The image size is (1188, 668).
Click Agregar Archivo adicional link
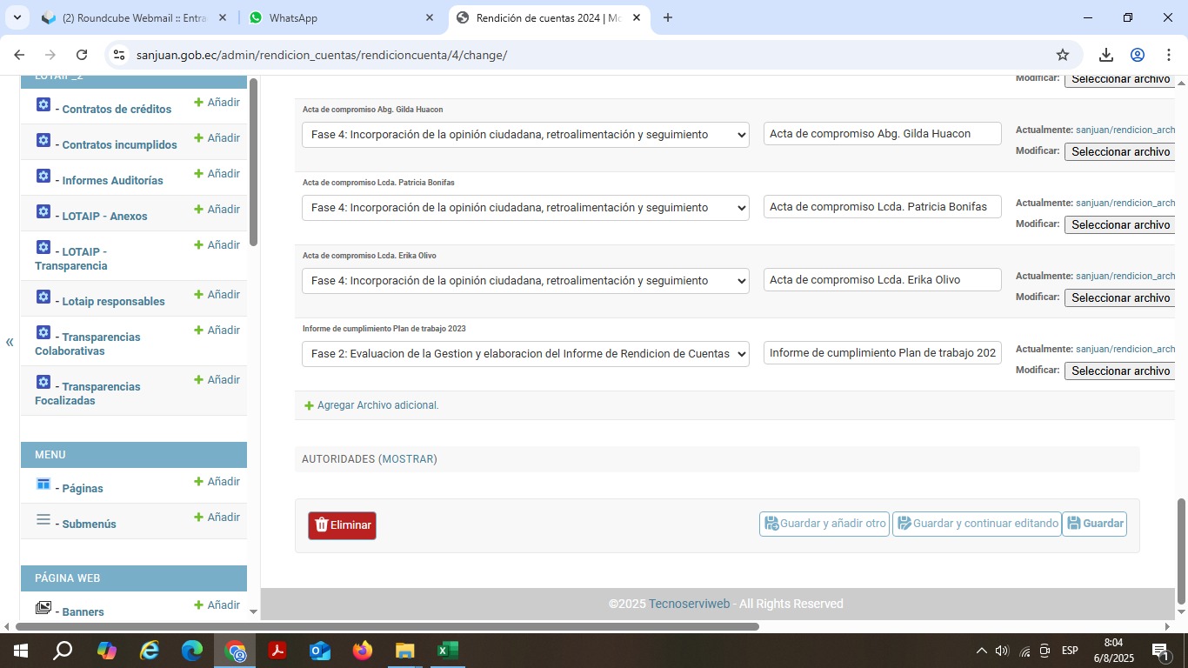[377, 405]
